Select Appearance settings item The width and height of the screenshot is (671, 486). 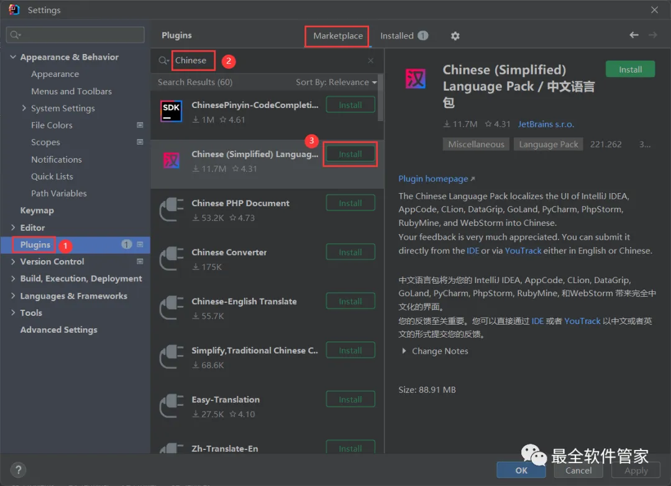[x=55, y=74]
